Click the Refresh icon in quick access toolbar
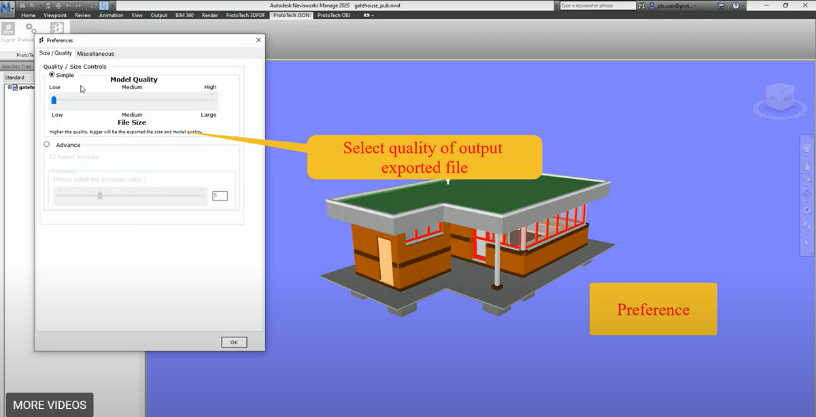The width and height of the screenshot is (816, 417). point(93,5)
